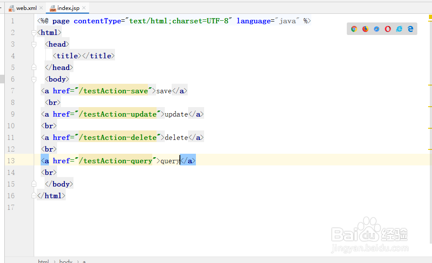Screen dimensions: 432x263
Task: Click the warning stripe marker near line 11
Action: click(x=430, y=128)
